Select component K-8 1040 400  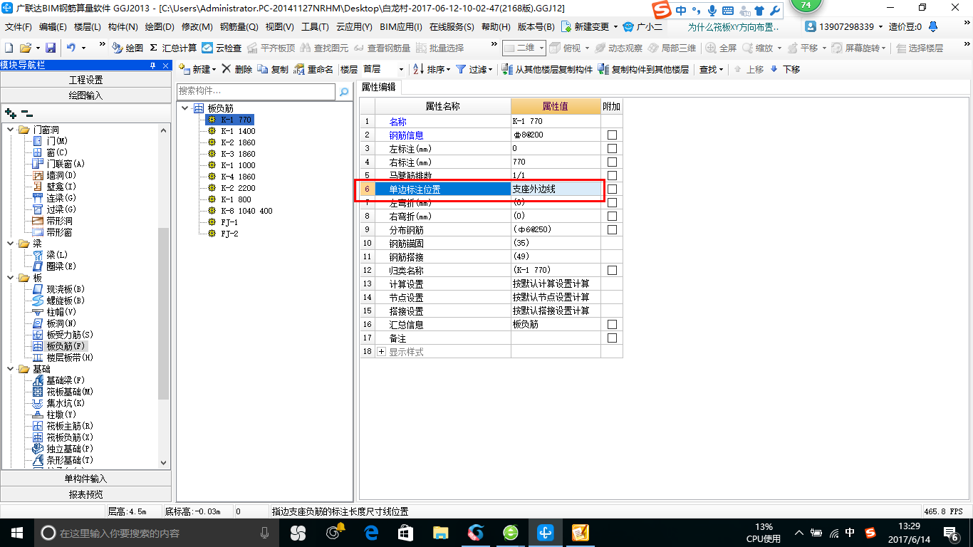pos(246,211)
